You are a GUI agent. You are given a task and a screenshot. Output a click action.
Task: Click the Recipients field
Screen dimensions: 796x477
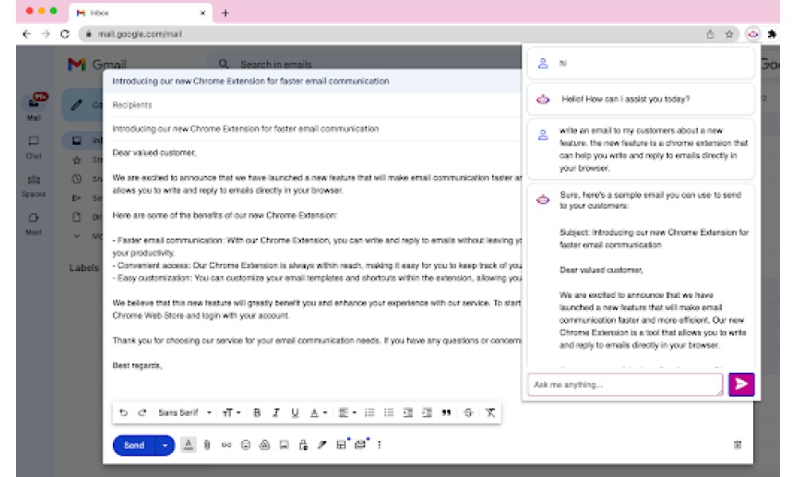[x=312, y=105]
